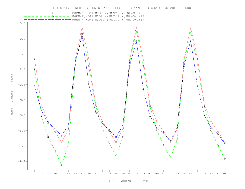Screen dimensions: 245x189
Task: Click x-axis hour label 51
Action: click(150, 174)
